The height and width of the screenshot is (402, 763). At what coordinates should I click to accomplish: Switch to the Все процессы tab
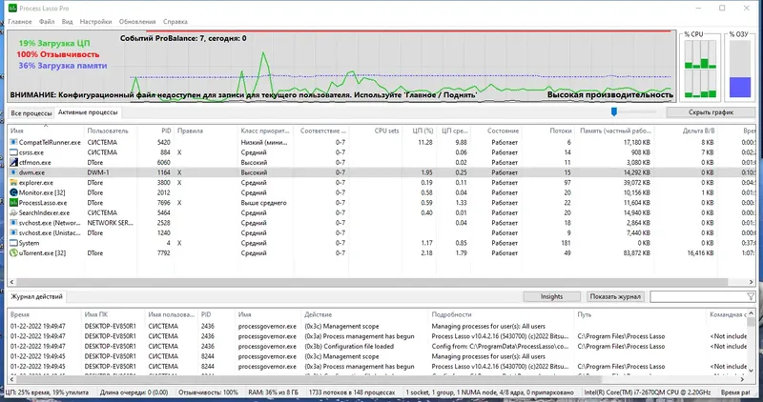pos(31,112)
